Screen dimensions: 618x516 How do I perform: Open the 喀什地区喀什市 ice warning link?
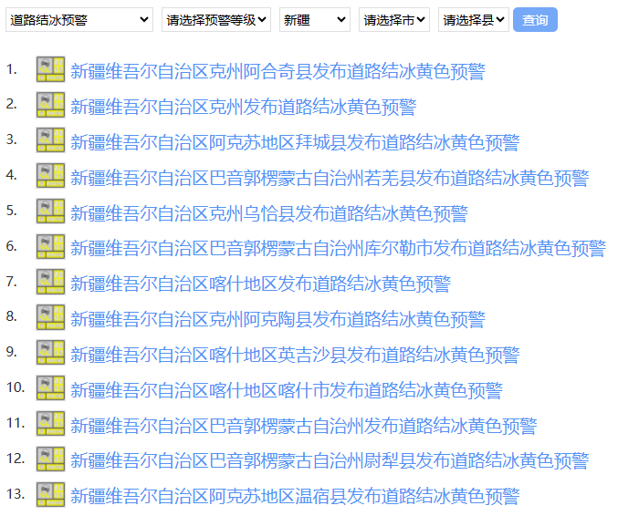[x=286, y=391]
